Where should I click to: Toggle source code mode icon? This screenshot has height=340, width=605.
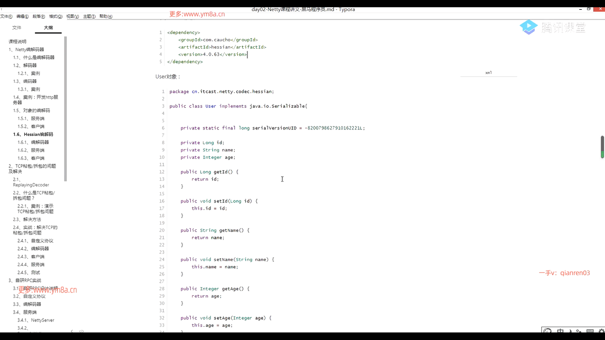(82, 331)
